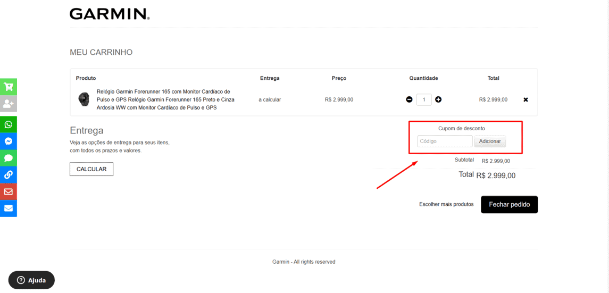Click the Produto column header

point(86,78)
